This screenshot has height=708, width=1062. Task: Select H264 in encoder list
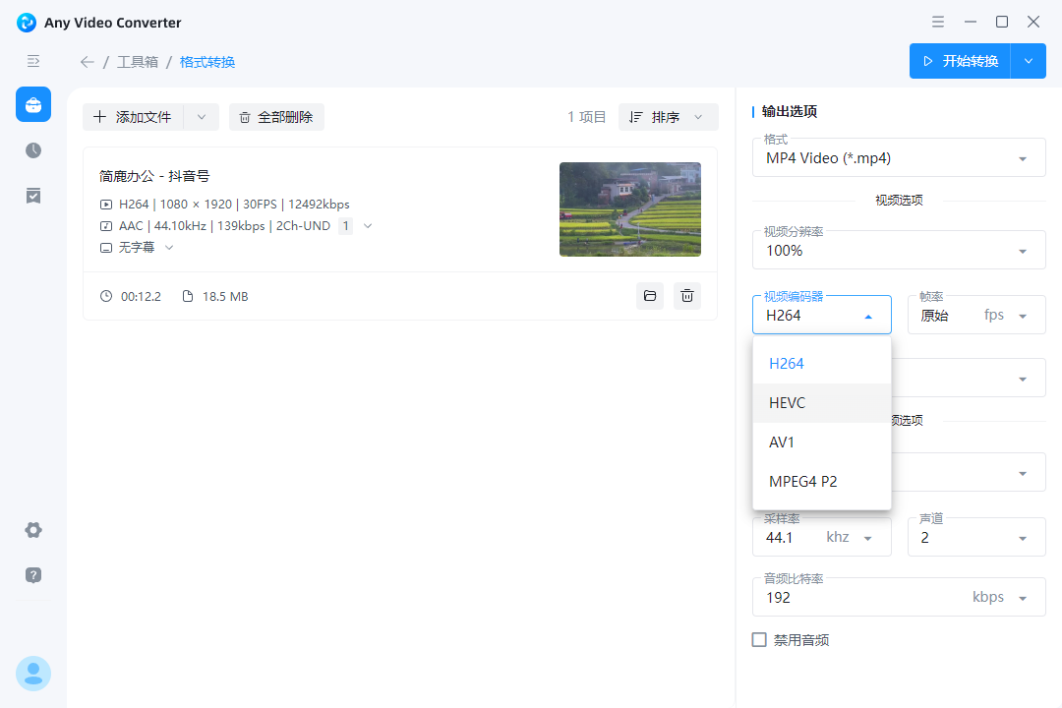coord(821,364)
